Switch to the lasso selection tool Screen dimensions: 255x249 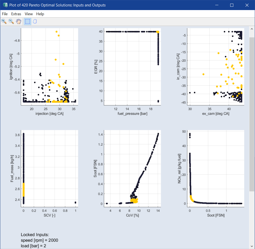tap(35, 22)
